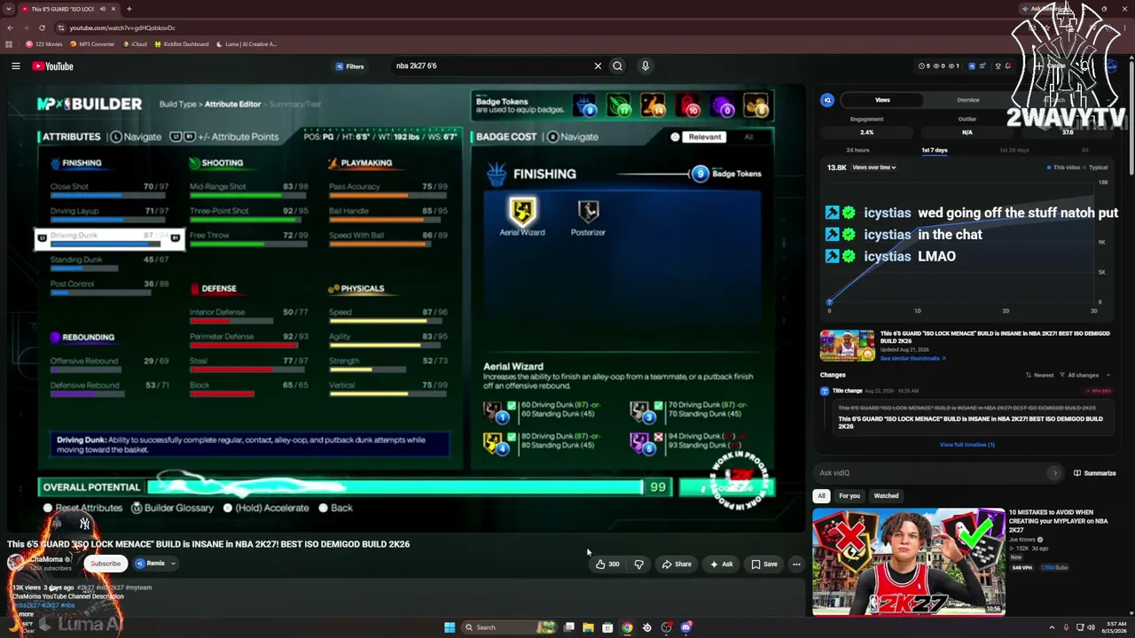Click the Driving Dunk attribute slider
Image resolution: width=1135 pixels, height=638 pixels.
click(x=110, y=239)
